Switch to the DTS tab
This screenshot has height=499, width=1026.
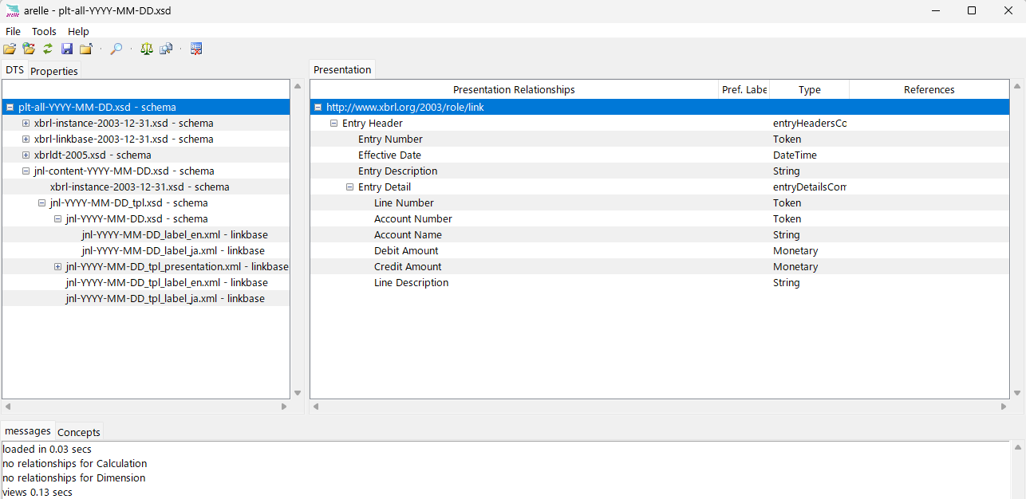14,70
